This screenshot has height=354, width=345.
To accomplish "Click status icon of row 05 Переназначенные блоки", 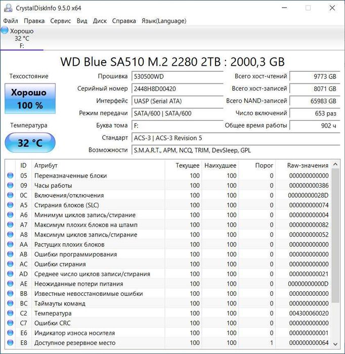I will (x=11, y=175).
